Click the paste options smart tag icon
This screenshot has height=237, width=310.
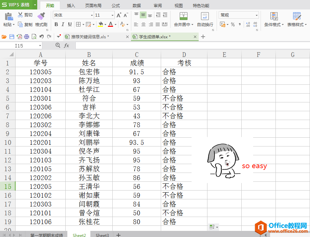[x=214, y=227]
